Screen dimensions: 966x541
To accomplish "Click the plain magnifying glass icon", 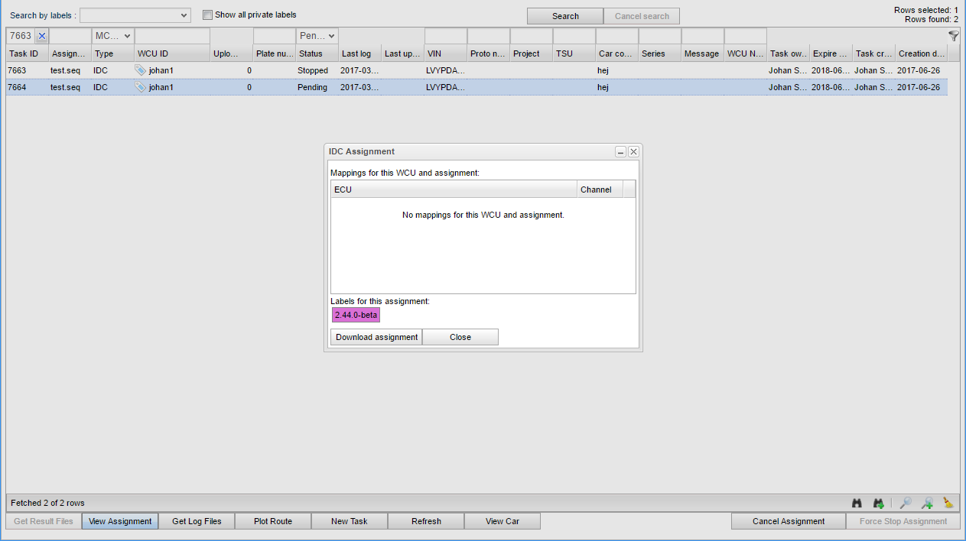I will pos(906,503).
